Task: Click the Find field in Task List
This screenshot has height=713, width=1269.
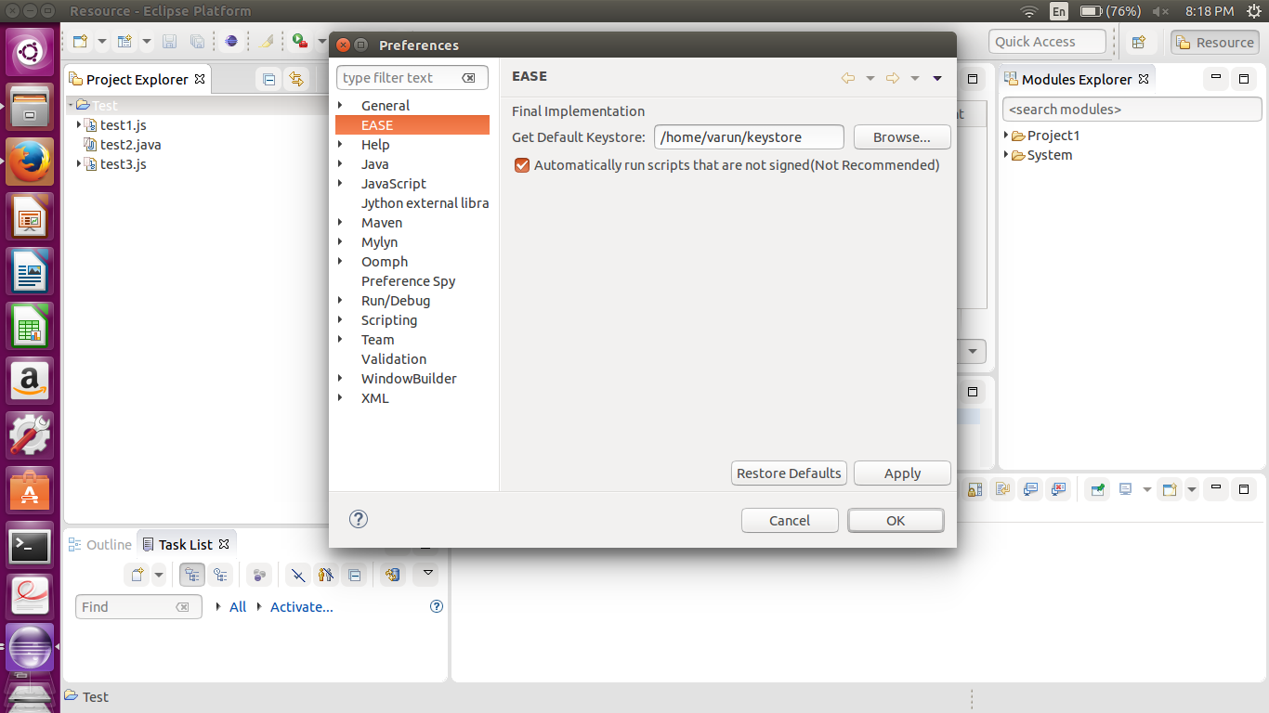Action: 138,607
